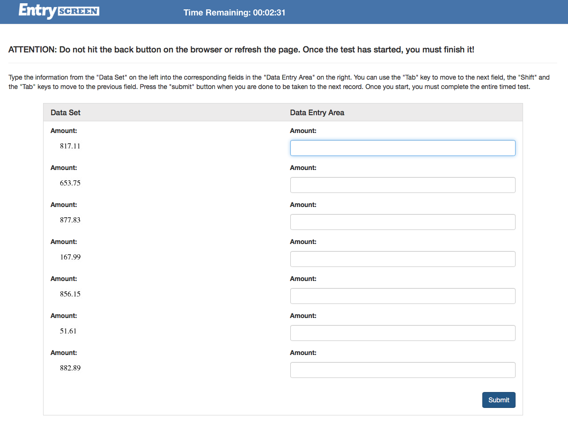Select the entry field for amount 653.75
Screen dimensions: 568x429
[403, 185]
